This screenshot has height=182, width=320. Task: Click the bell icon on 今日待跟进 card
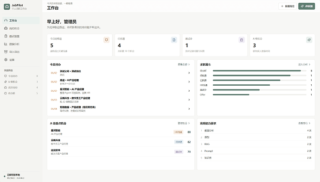coord(106,40)
